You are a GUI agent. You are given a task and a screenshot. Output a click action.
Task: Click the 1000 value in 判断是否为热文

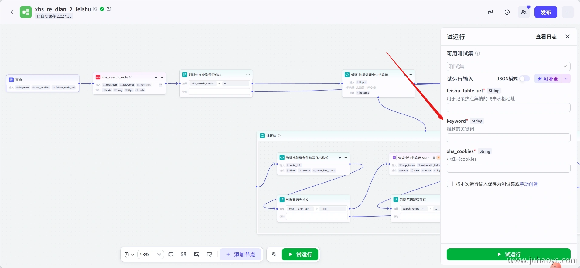click(x=333, y=209)
